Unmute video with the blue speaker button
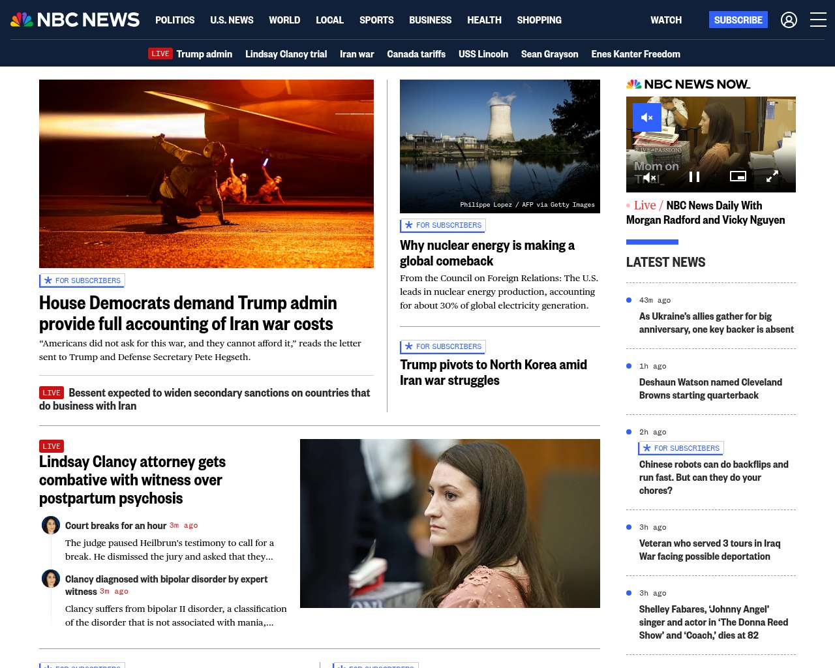Image resolution: width=835 pixels, height=668 pixels. (647, 117)
